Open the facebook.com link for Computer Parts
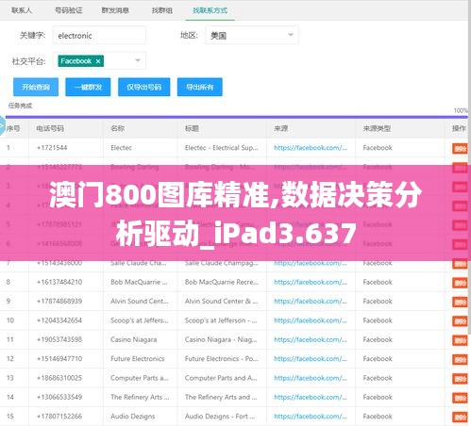This screenshot has height=426, width=471. [x=311, y=378]
